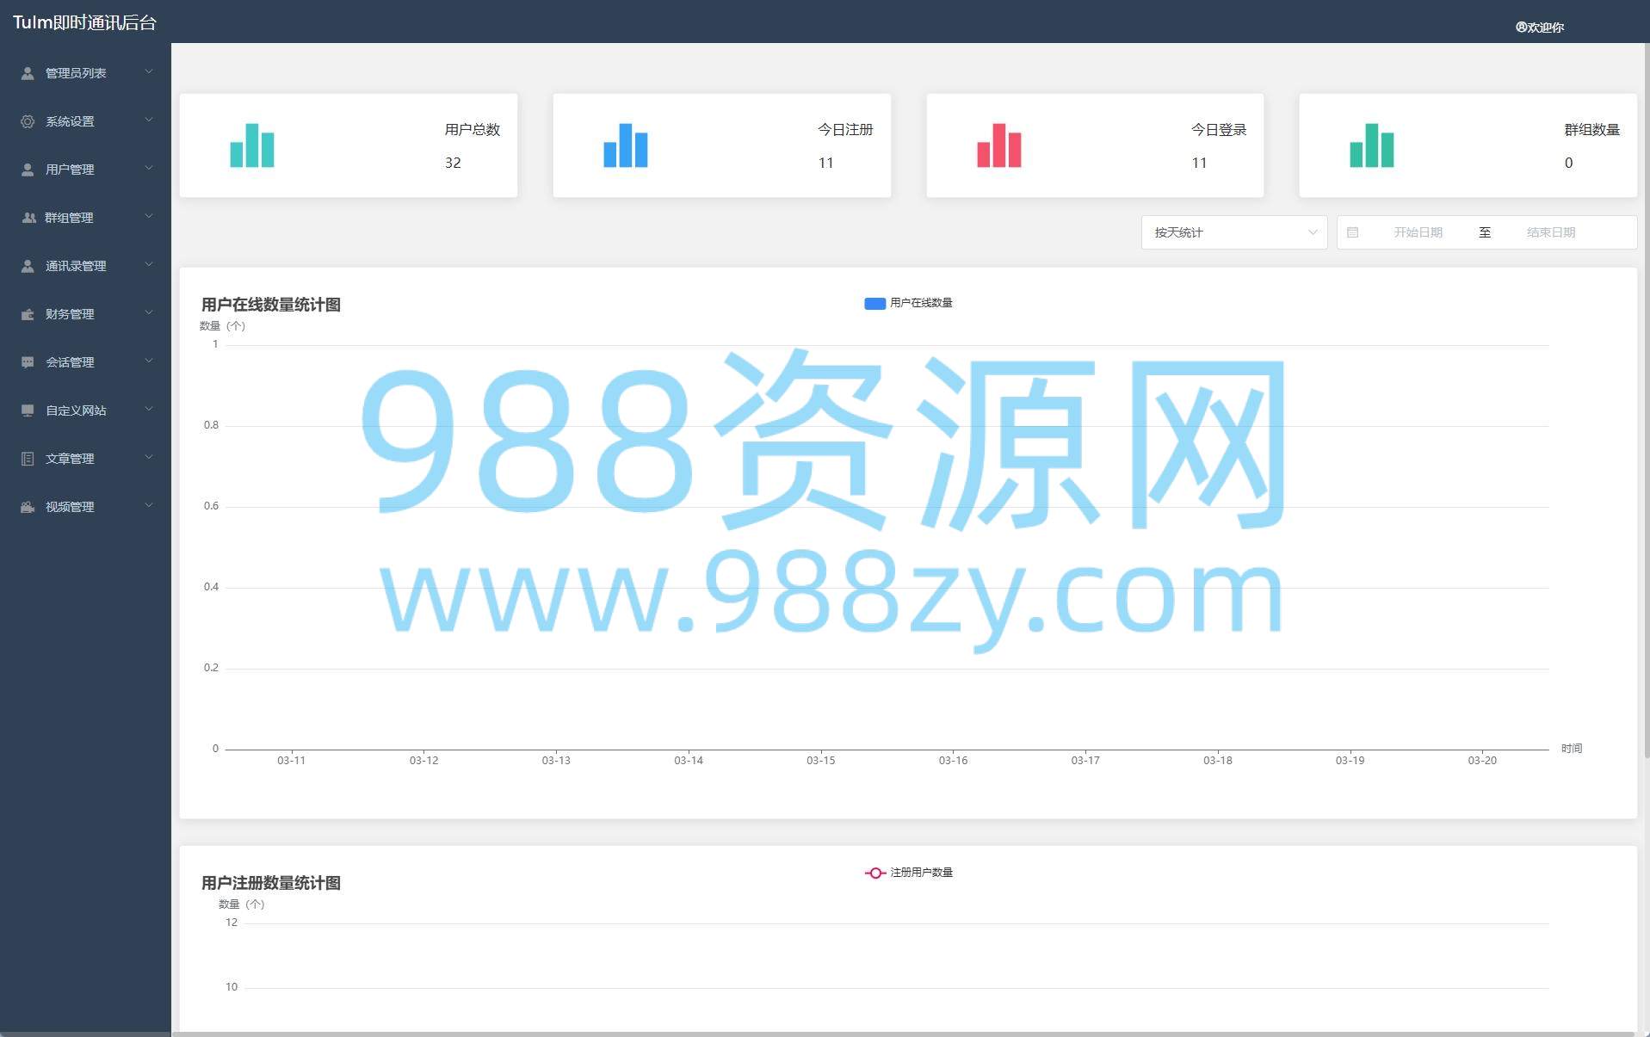Click the red bar chart icon for 今日登录
The width and height of the screenshot is (1650, 1037).
coord(998,145)
